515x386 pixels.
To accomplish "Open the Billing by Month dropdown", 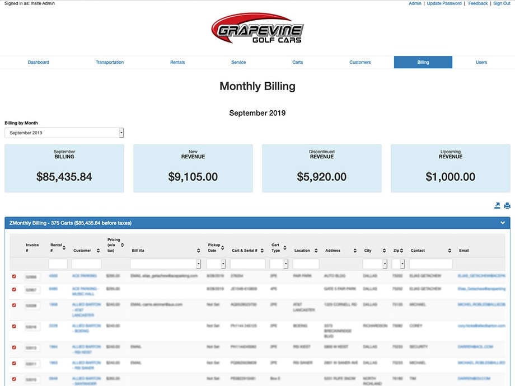I will pyautogui.click(x=64, y=133).
